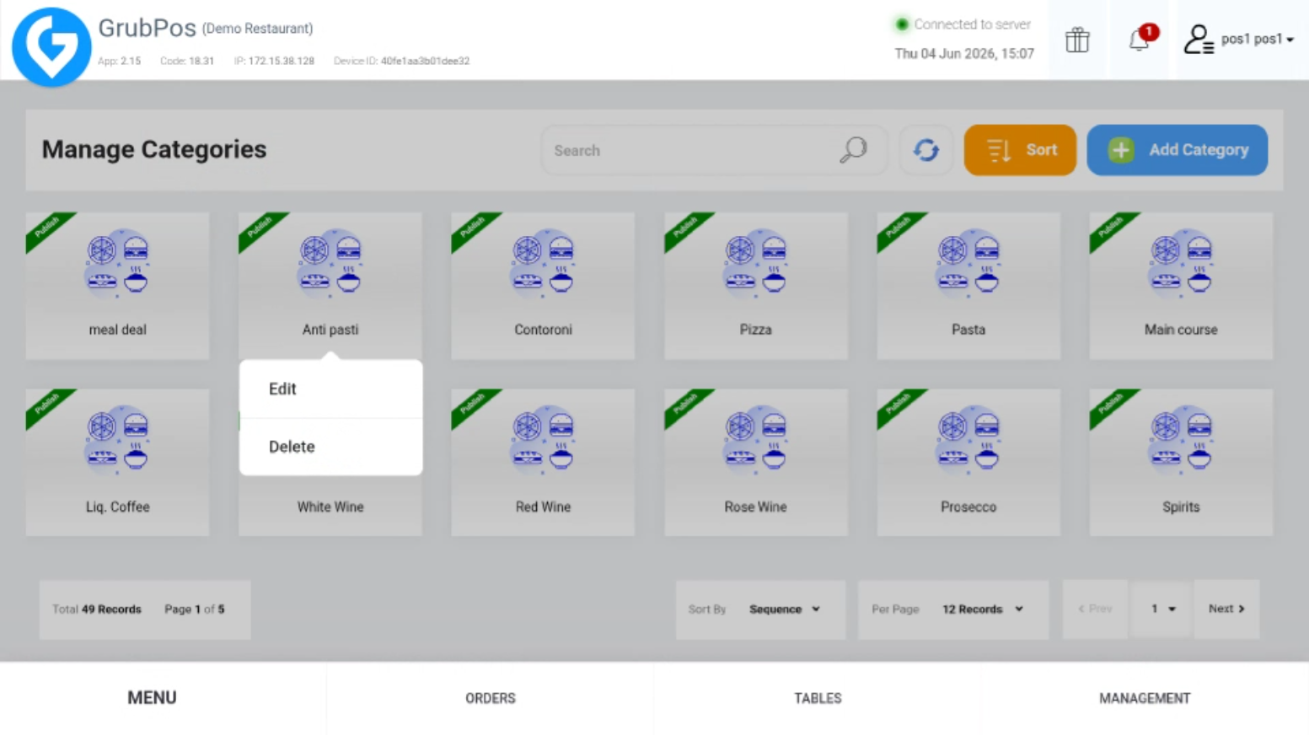Screen dimensions: 1309x735
Task: Click the Contoroni category icon
Action: click(543, 262)
